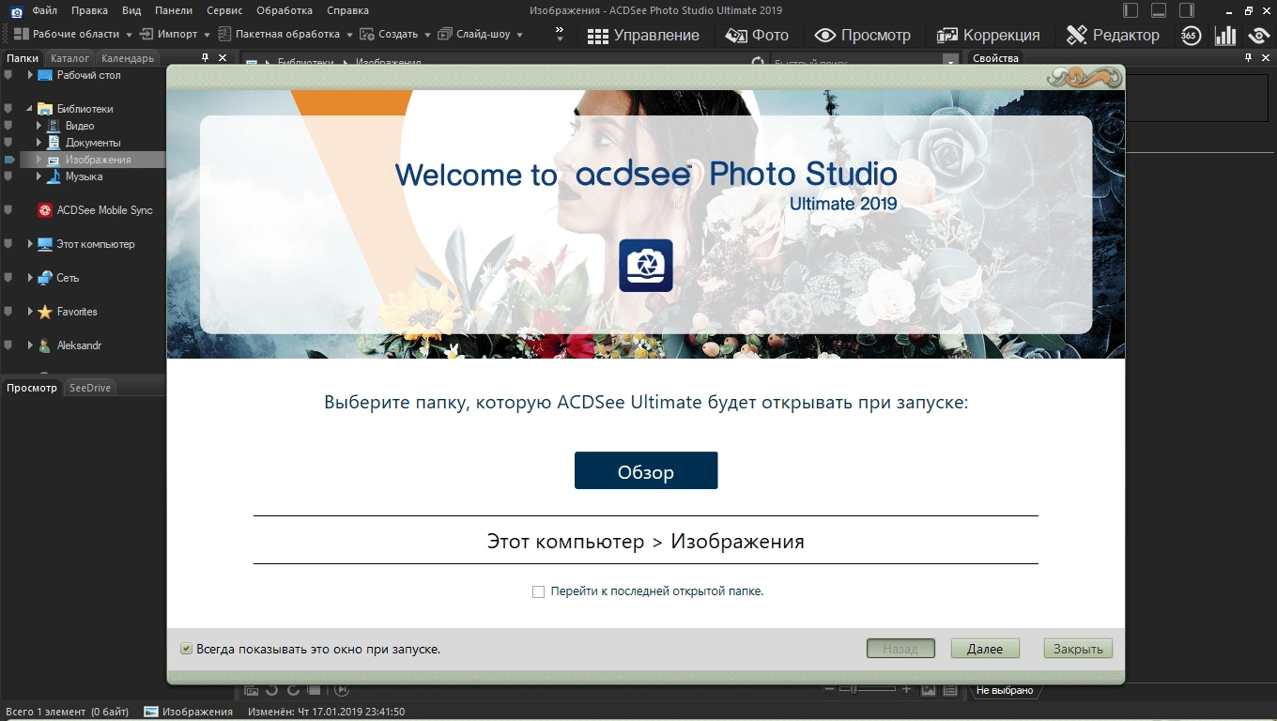This screenshot has height=721, width=1277.
Task: Click the ACDSee camera logo in welcome banner
Action: coord(646,266)
